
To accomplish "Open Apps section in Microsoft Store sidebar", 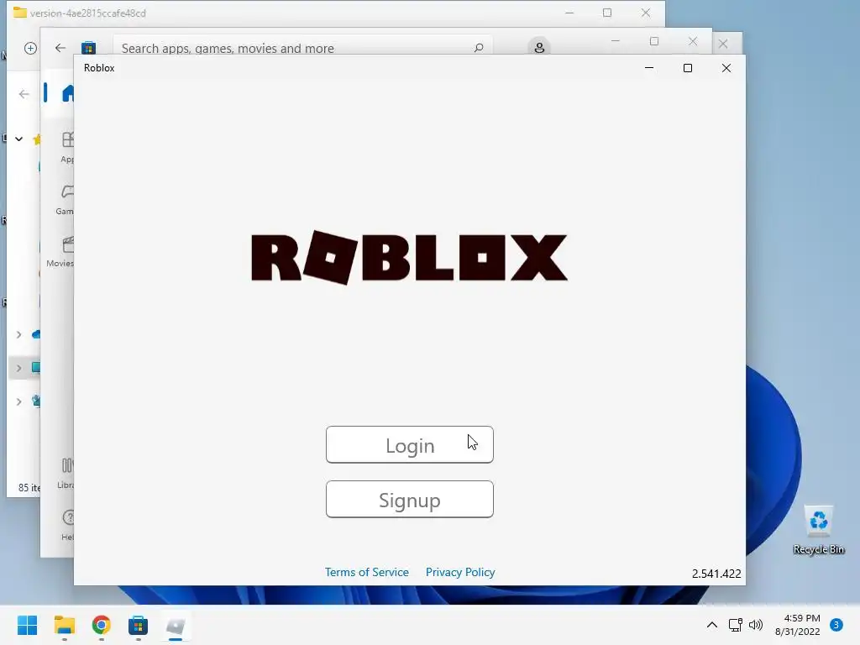I will (67, 148).
